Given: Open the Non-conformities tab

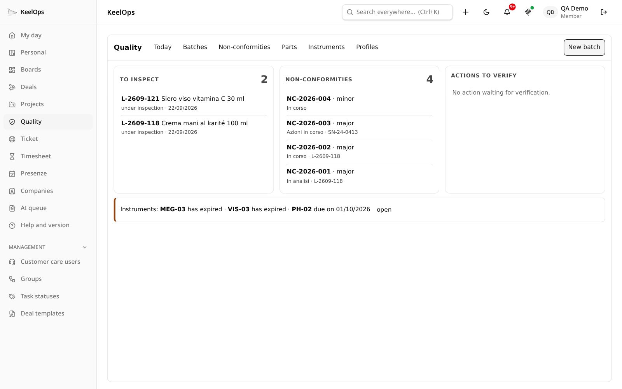Looking at the screenshot, I should point(245,47).
